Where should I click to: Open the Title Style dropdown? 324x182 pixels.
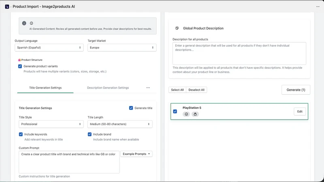51,124
